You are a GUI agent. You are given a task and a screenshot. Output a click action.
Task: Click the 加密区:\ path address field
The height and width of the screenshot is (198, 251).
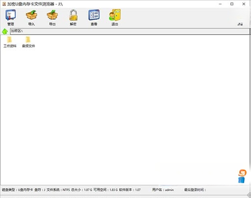[130, 31]
